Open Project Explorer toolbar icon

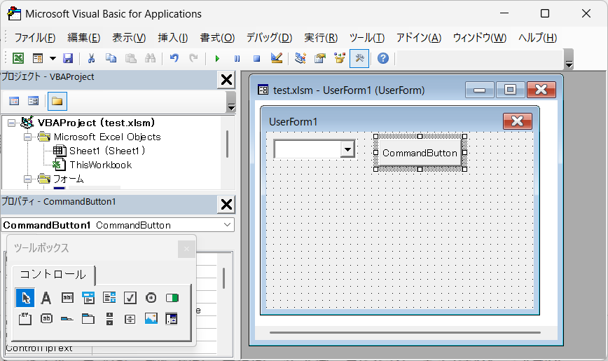pos(300,58)
